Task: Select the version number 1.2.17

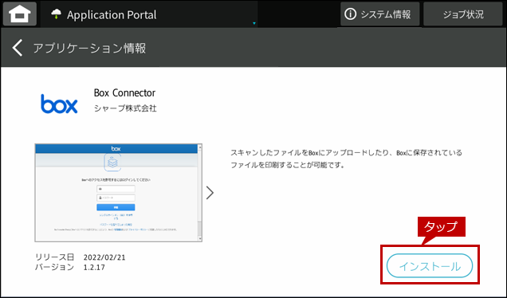Action: click(x=94, y=267)
